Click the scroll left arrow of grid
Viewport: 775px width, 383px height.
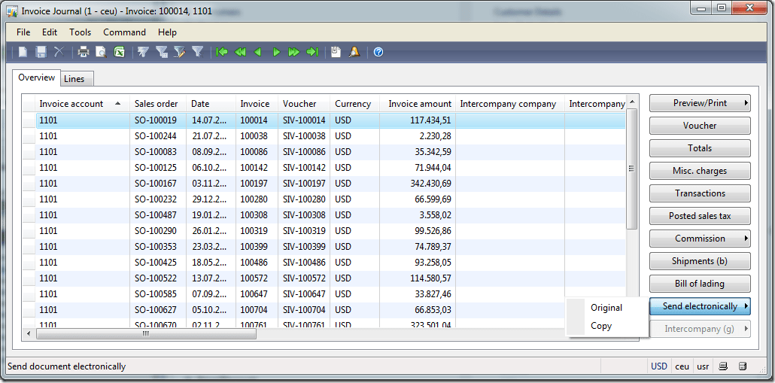coord(28,333)
